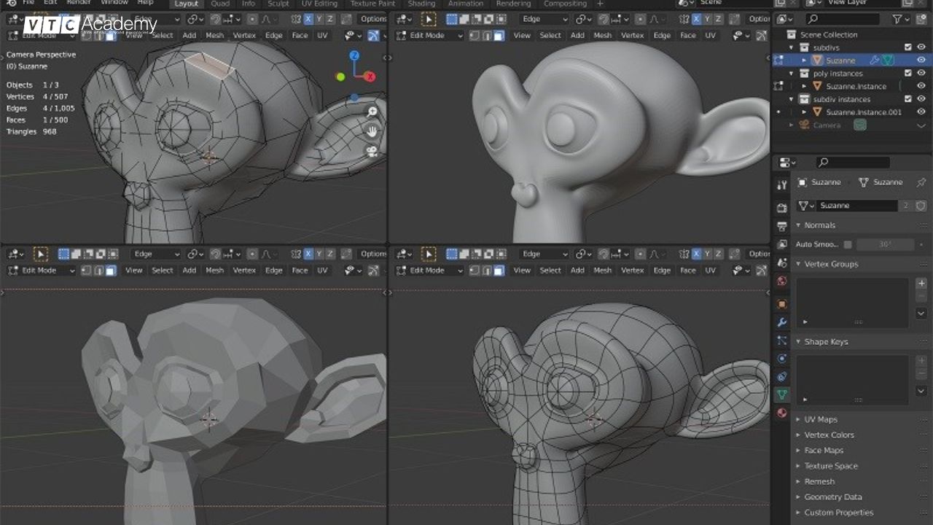Hide the subdivs collection with eye icon
Viewport: 933px width, 525px height.
point(921,47)
